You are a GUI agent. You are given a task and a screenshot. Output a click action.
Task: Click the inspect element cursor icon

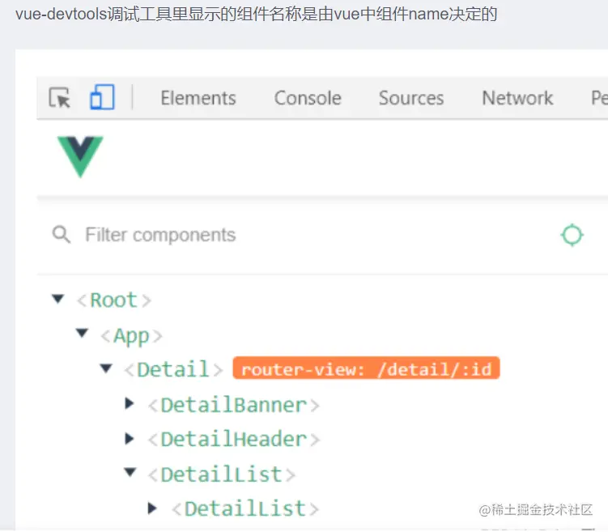[x=60, y=98]
